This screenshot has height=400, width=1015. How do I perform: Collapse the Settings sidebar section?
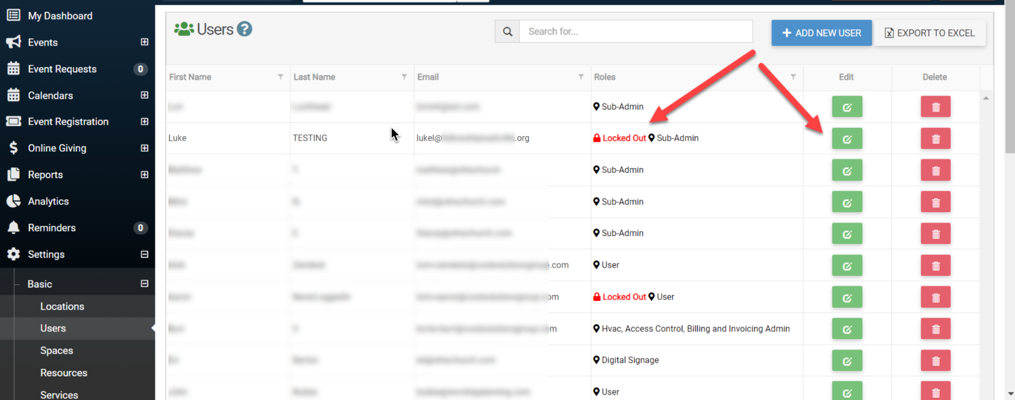tap(144, 254)
